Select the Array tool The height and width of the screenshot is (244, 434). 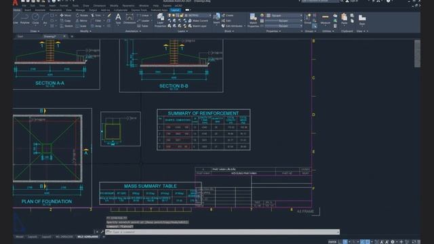[x=96, y=26]
